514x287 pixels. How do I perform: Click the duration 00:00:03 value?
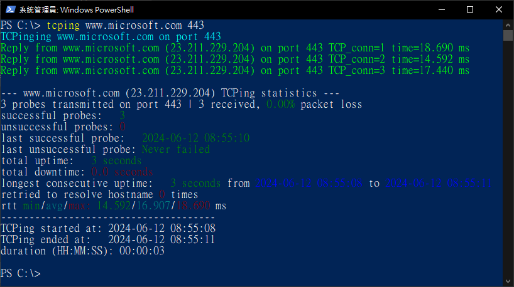click(142, 251)
